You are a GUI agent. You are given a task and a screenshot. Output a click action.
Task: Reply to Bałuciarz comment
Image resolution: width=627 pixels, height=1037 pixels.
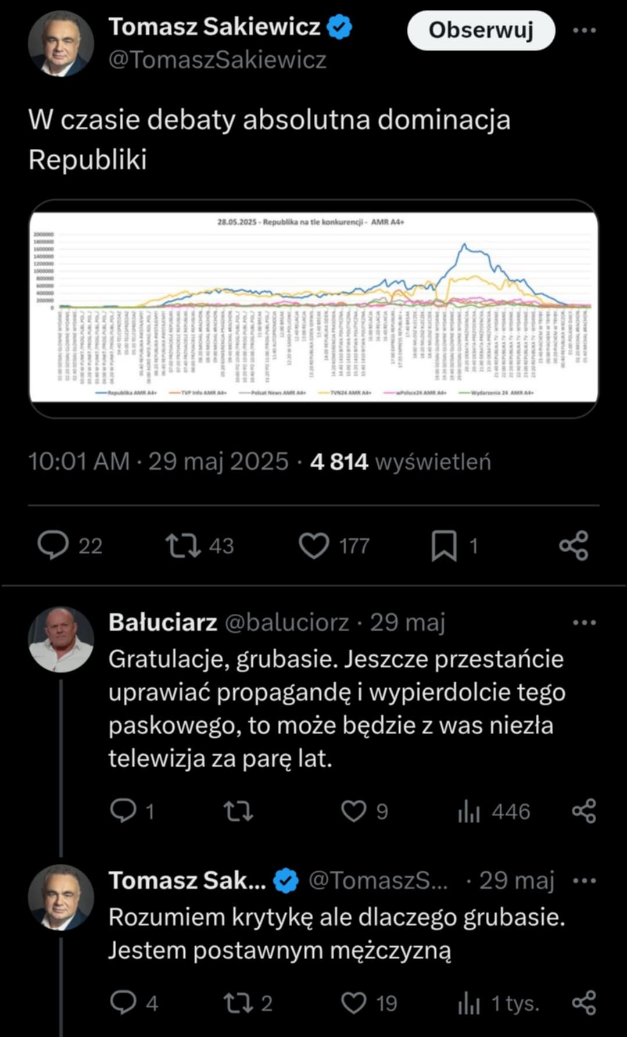123,811
